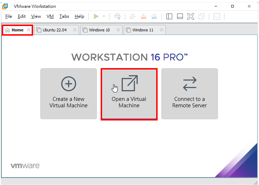Click Create a New Virtual Machine
Viewport: 259px width, 185px height.
click(x=69, y=94)
